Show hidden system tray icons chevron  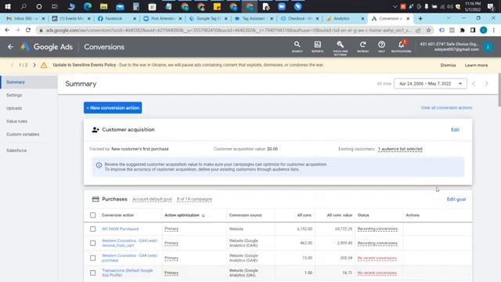click(395, 7)
